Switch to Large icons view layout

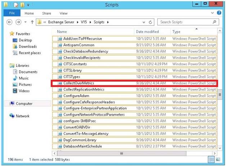tap(218, 160)
